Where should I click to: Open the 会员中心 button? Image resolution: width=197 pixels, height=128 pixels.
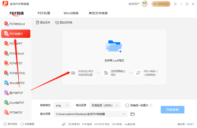coord(161,4)
